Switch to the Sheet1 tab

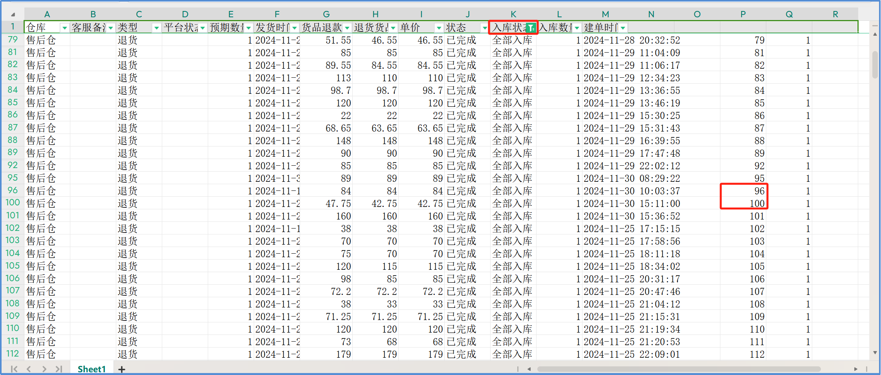(x=92, y=369)
